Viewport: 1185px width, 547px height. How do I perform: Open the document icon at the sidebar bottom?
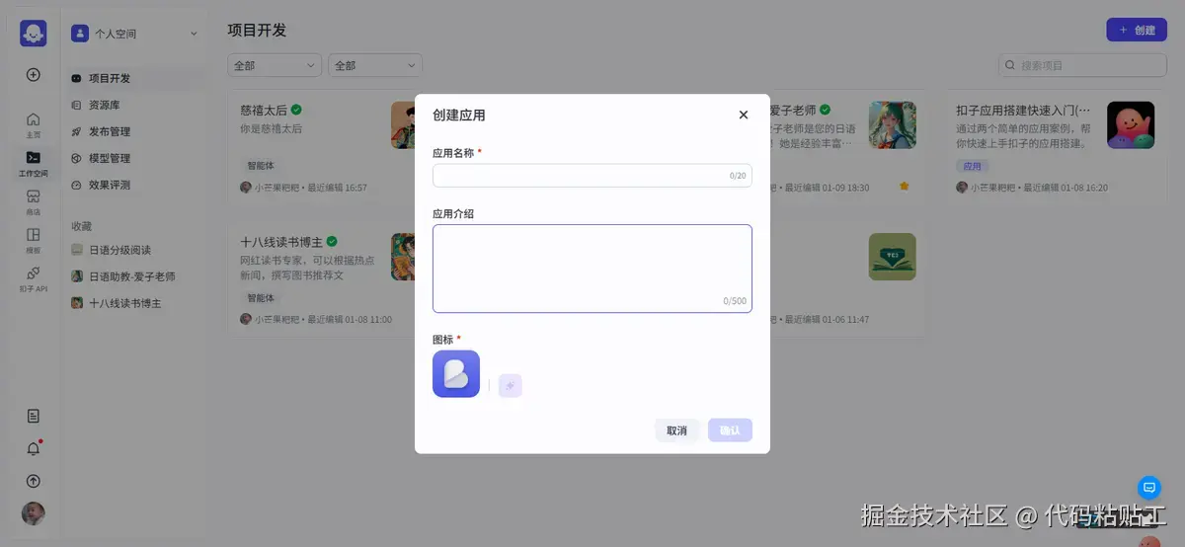tap(33, 416)
